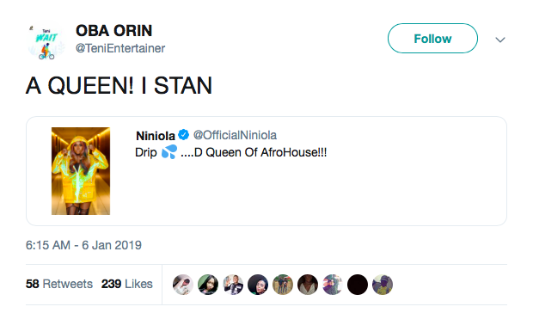Screen dimensions: 533x313
Task: Open the third liker avatar
Action: [x=233, y=285]
